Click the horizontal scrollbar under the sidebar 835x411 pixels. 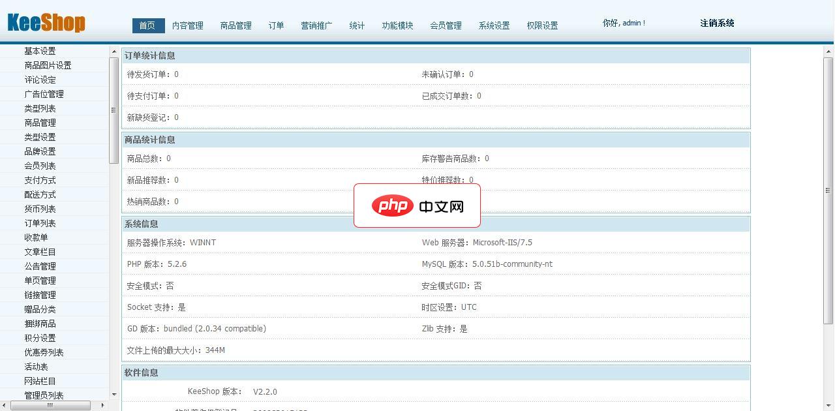point(52,405)
